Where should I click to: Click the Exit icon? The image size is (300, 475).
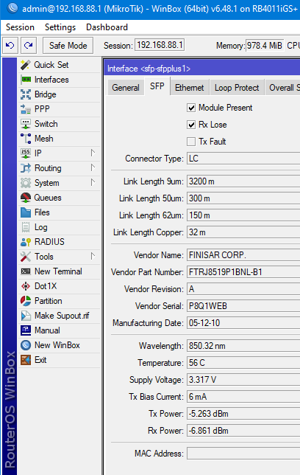pyautogui.click(x=26, y=360)
